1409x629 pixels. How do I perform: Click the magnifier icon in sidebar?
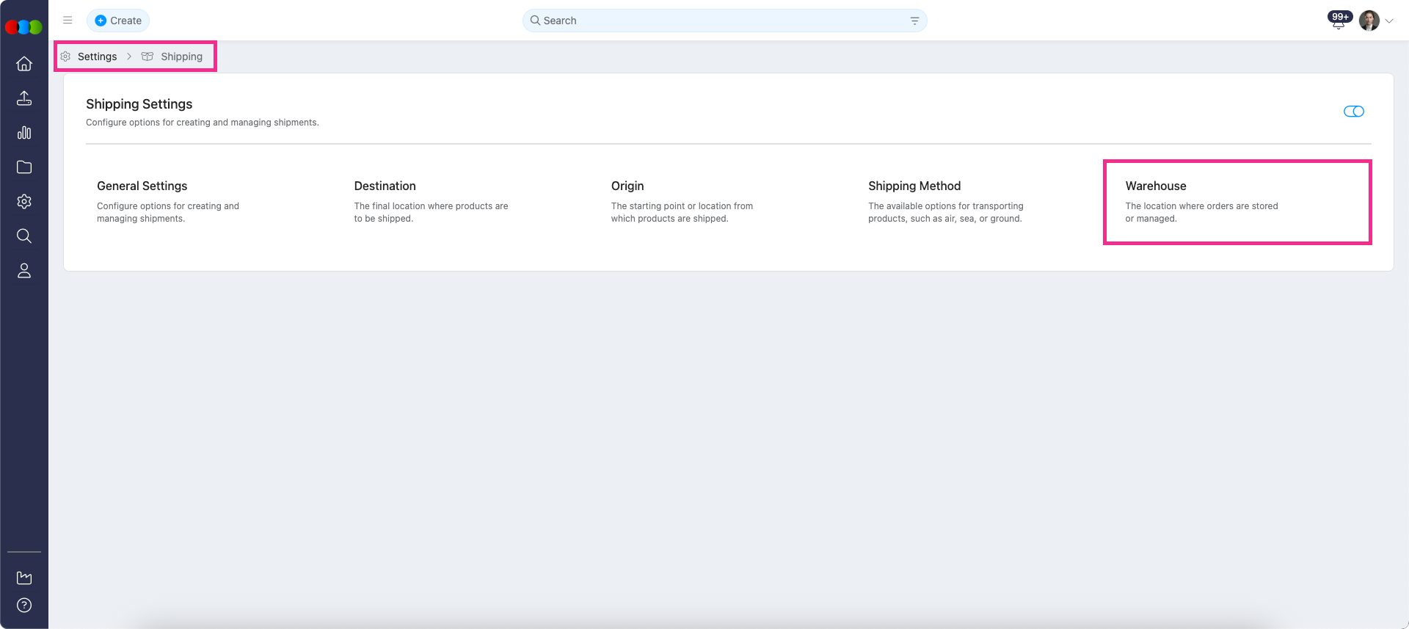(24, 236)
